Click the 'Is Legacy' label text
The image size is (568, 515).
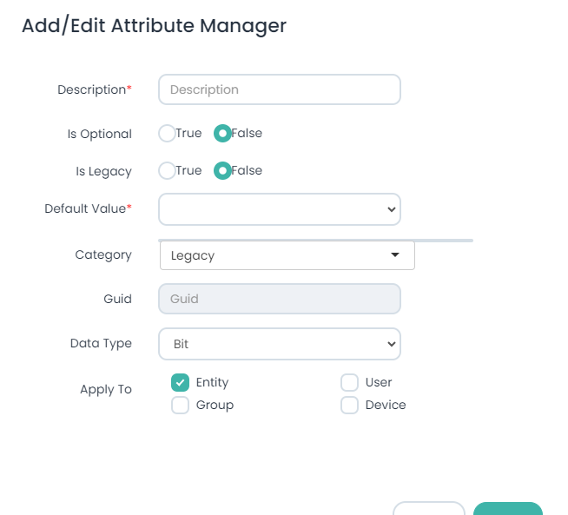(x=103, y=172)
